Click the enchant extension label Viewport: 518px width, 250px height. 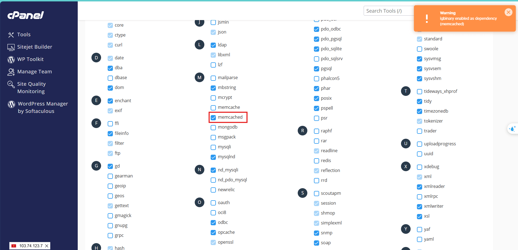coord(123,101)
